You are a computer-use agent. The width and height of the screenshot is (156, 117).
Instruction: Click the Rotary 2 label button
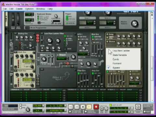(x=108, y=18)
